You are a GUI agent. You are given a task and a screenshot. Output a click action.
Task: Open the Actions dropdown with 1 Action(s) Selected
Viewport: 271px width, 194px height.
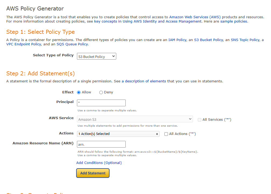tap(118, 134)
